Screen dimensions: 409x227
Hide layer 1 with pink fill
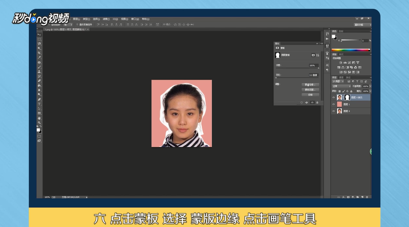pyautogui.click(x=334, y=104)
